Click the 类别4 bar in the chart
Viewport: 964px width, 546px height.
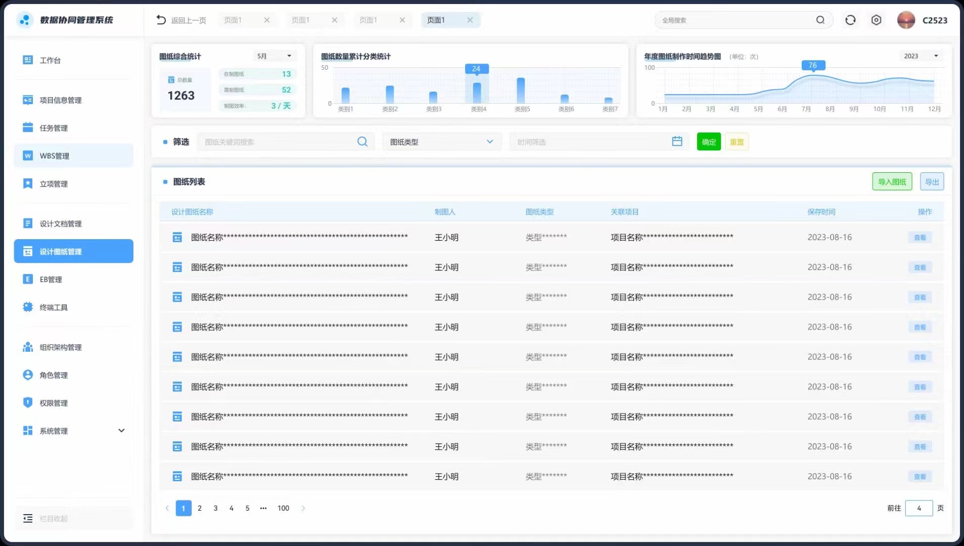point(477,93)
